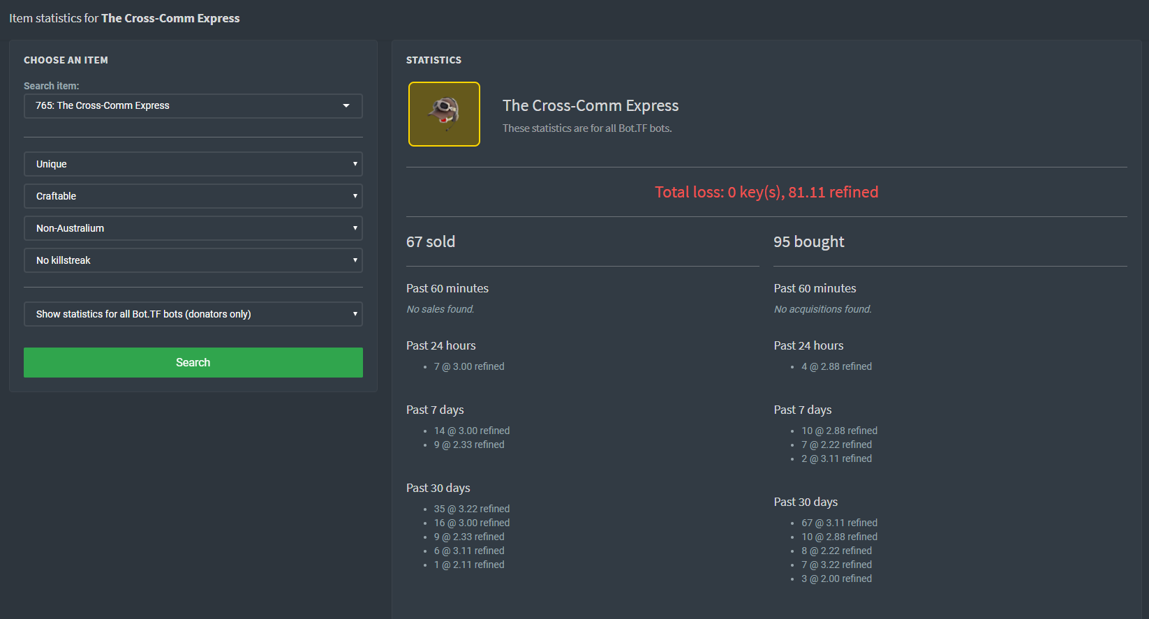Click the 'Search item:' label

pyautogui.click(x=52, y=86)
